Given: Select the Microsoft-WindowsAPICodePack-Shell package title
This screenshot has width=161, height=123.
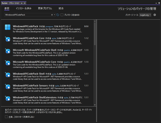Looking at the screenshot, I should click(35, 50).
